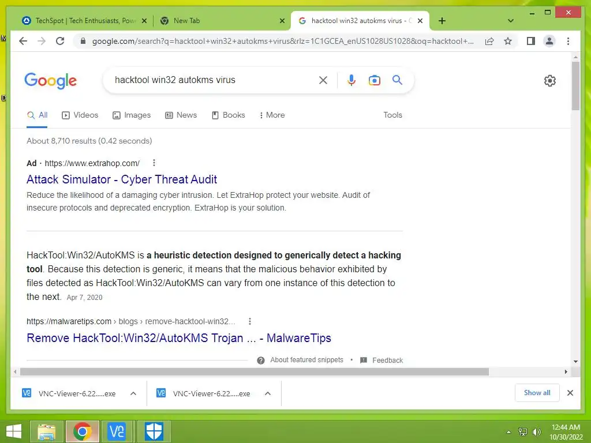
Task: Click the address bar URL
Action: 283,41
